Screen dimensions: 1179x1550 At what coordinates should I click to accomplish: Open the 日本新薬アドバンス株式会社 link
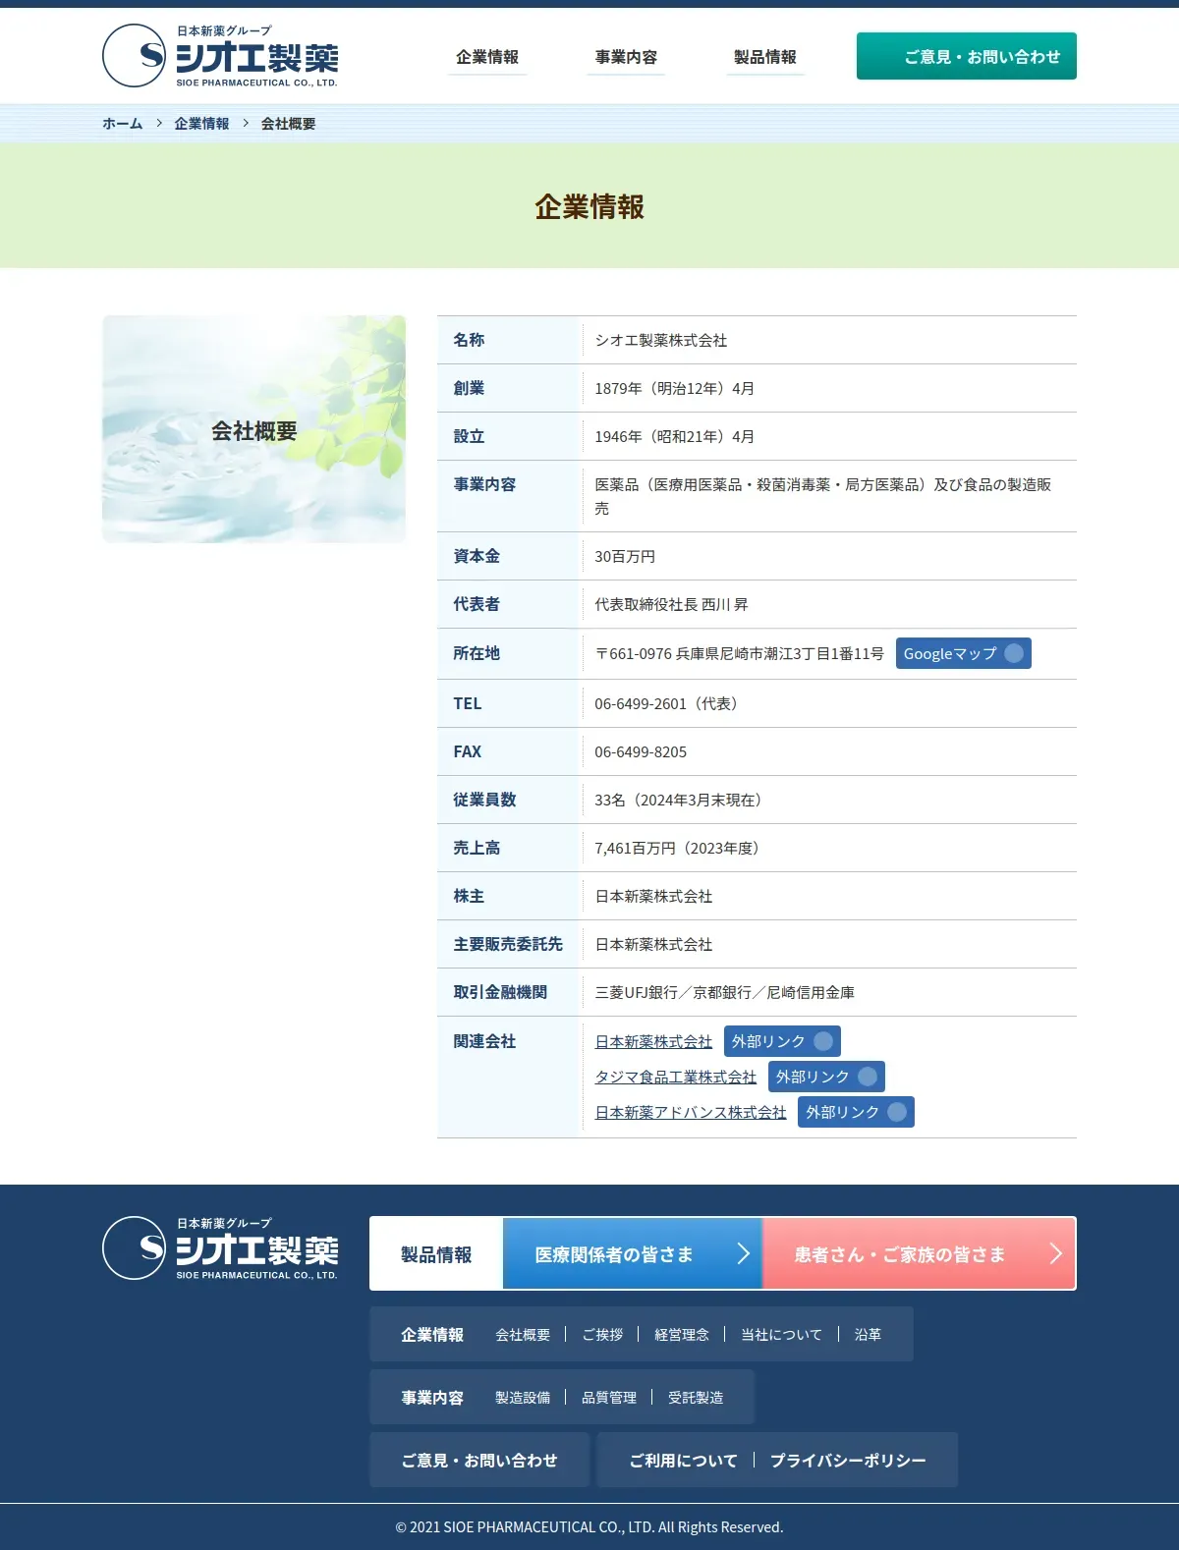tap(691, 1112)
